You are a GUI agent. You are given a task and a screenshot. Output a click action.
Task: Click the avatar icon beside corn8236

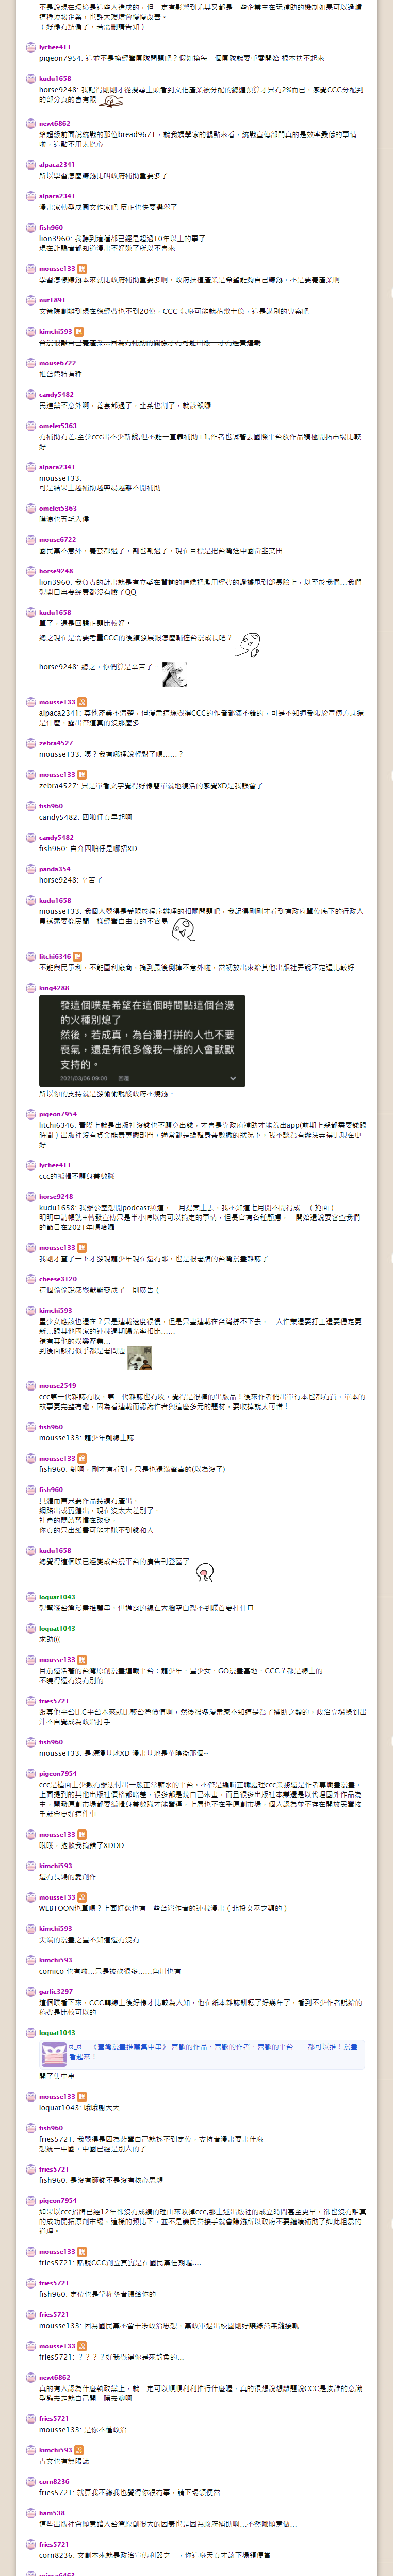(31, 2481)
